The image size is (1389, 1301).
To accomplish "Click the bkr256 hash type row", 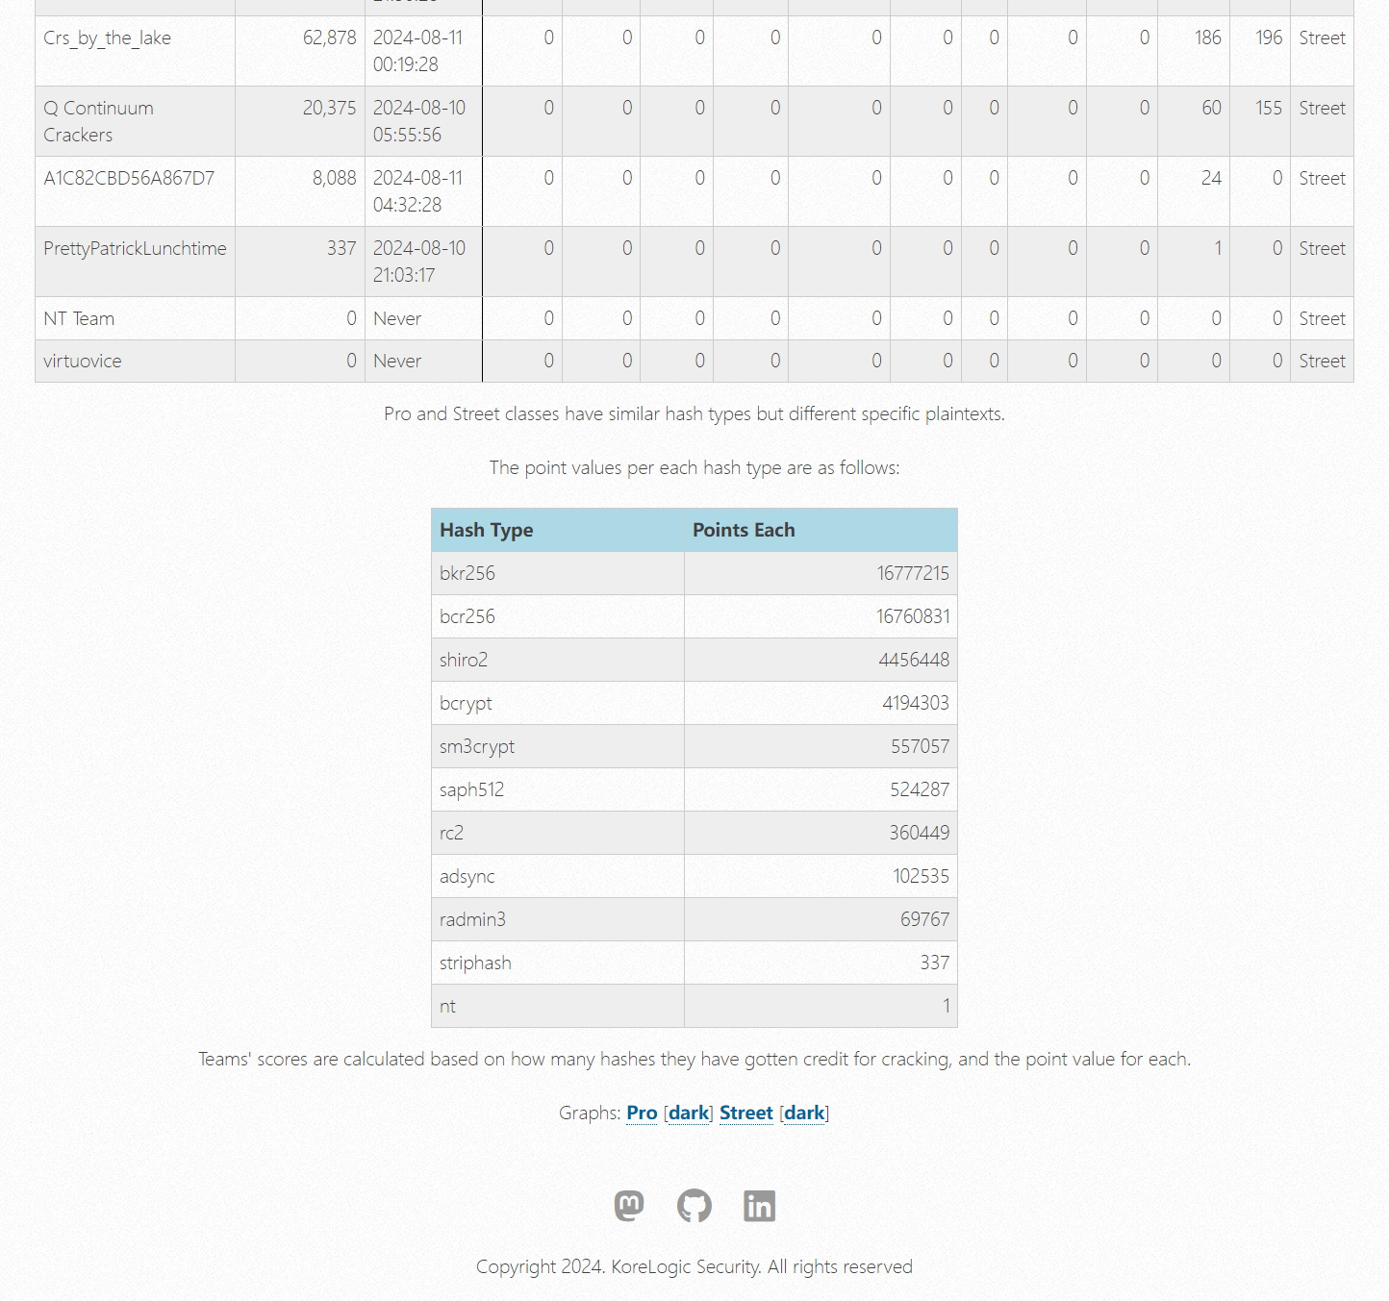I will coord(467,573).
